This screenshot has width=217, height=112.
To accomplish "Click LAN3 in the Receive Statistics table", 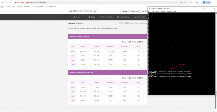I will [x=73, y=64].
